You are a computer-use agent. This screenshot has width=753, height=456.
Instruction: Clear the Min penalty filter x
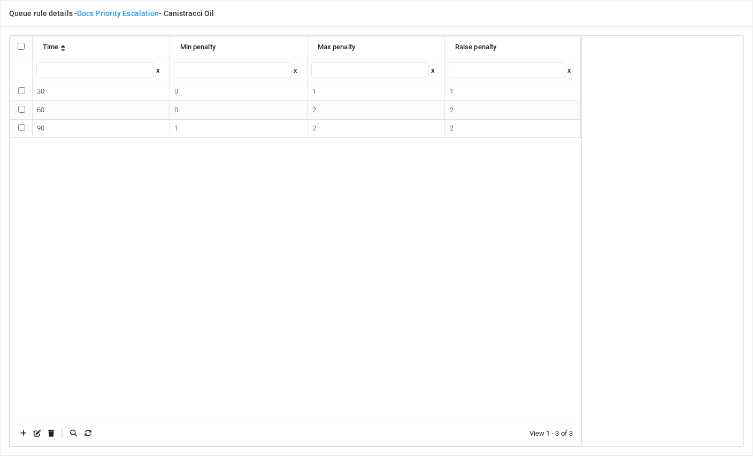click(x=295, y=71)
